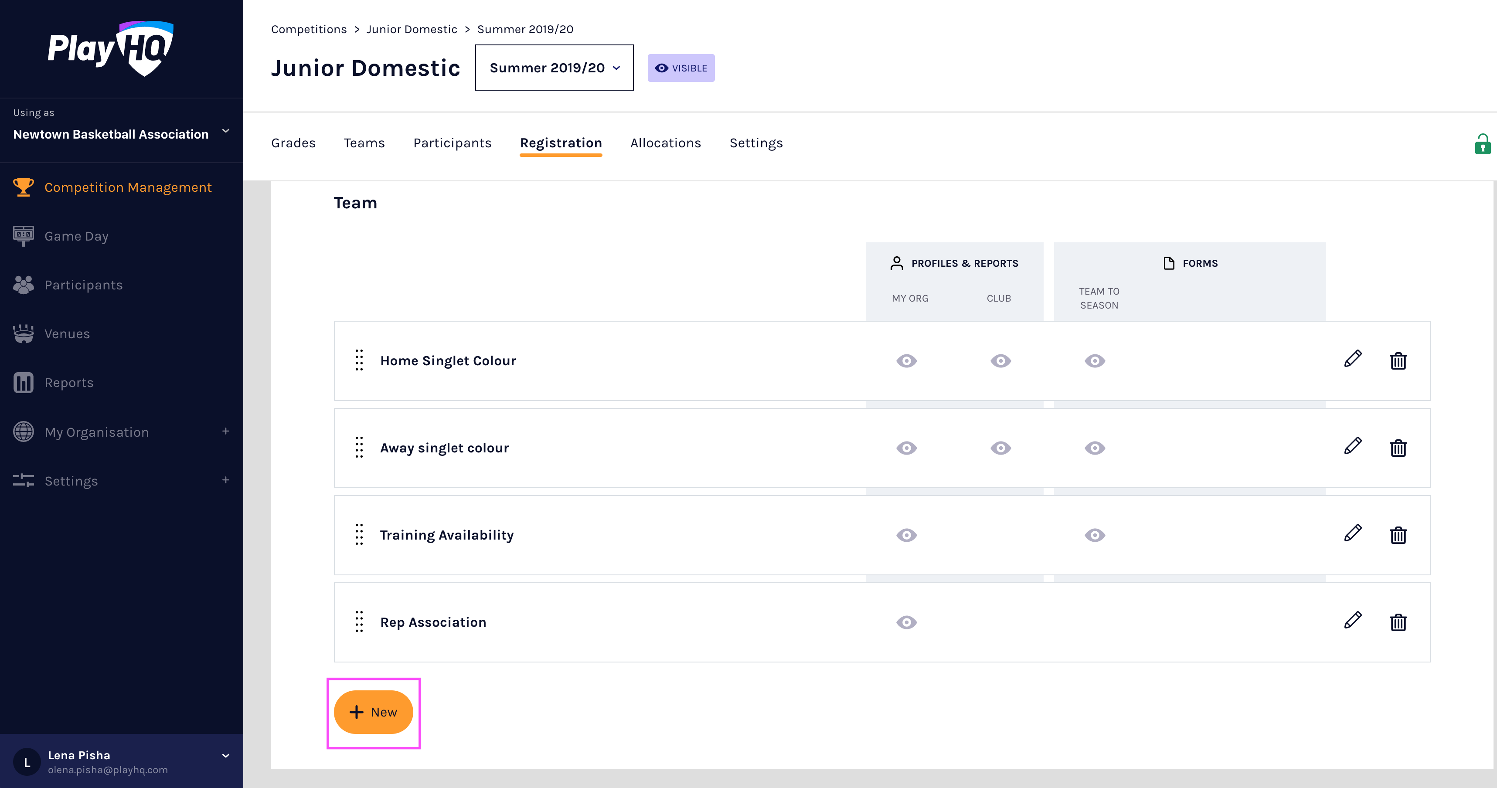Screen dimensions: 1497x788
Task: Click Junior Domestic breadcrumb link
Action: 412,29
